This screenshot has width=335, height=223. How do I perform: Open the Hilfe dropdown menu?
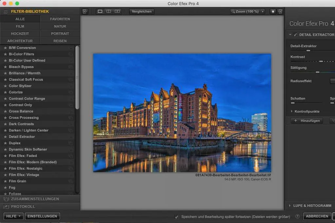13,216
